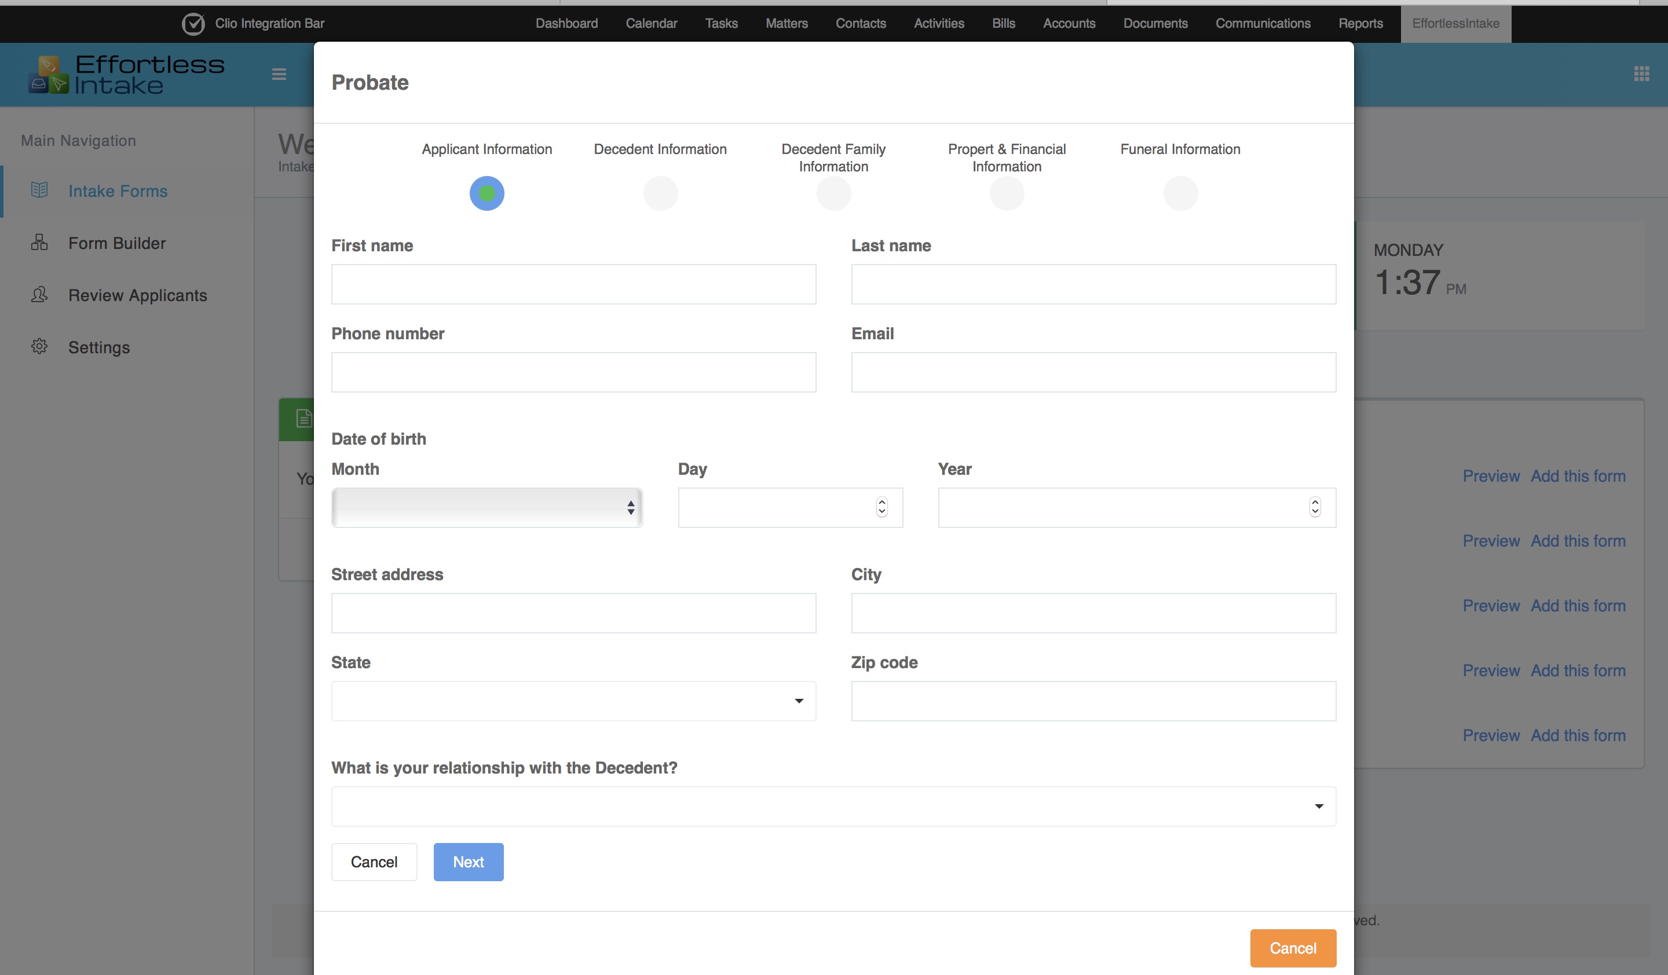
Task: Click the Year stepper arrows
Action: 1315,507
